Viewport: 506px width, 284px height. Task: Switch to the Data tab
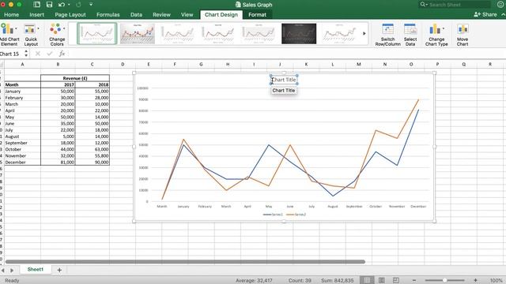coord(136,15)
